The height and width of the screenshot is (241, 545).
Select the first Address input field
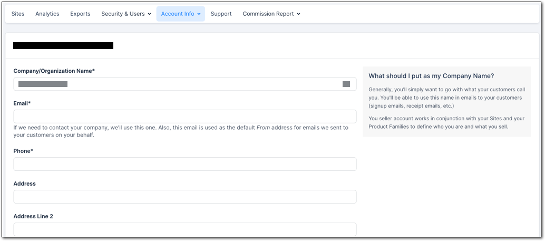point(185,197)
